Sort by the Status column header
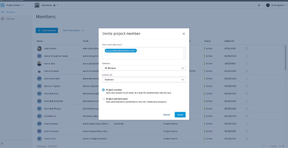 208,41
